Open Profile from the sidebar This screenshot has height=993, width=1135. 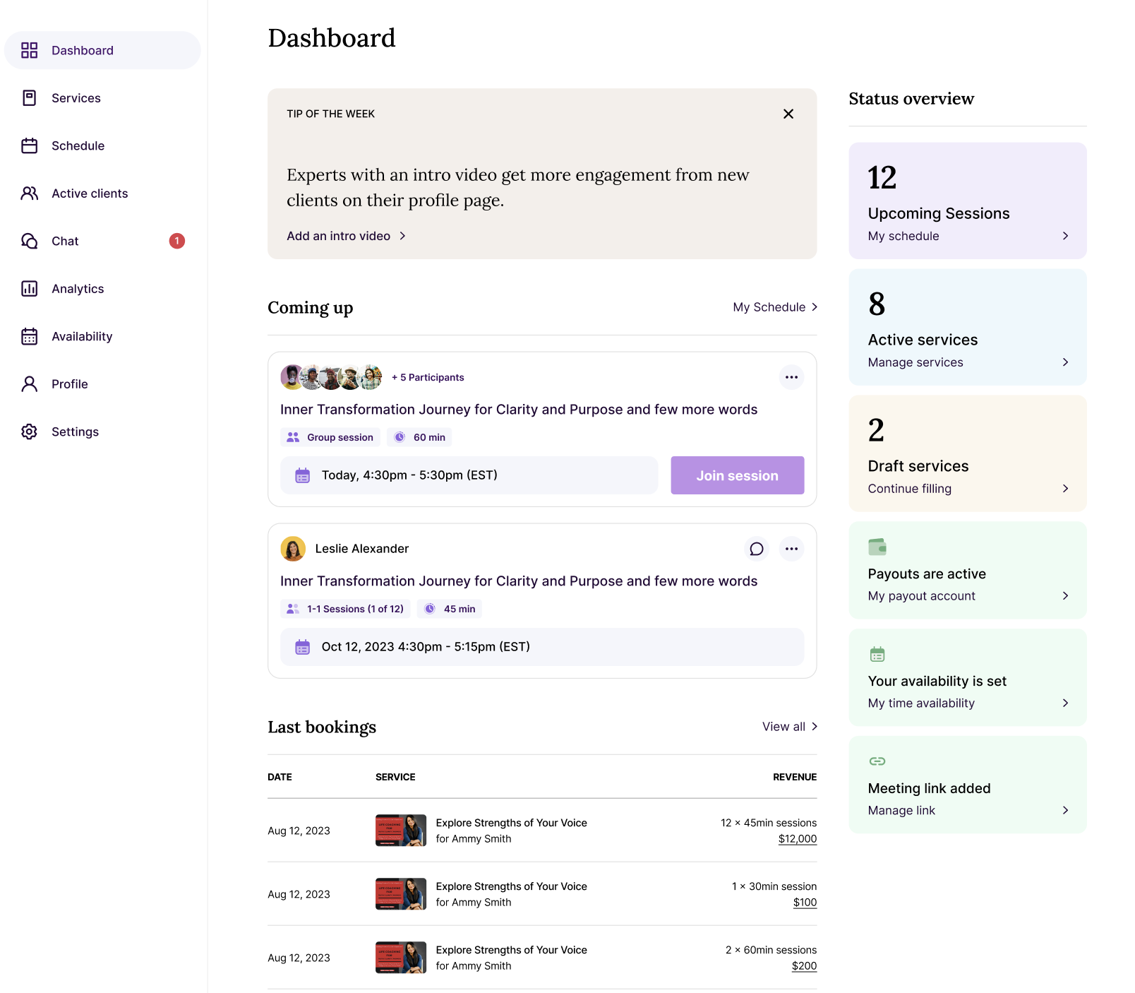pos(102,384)
